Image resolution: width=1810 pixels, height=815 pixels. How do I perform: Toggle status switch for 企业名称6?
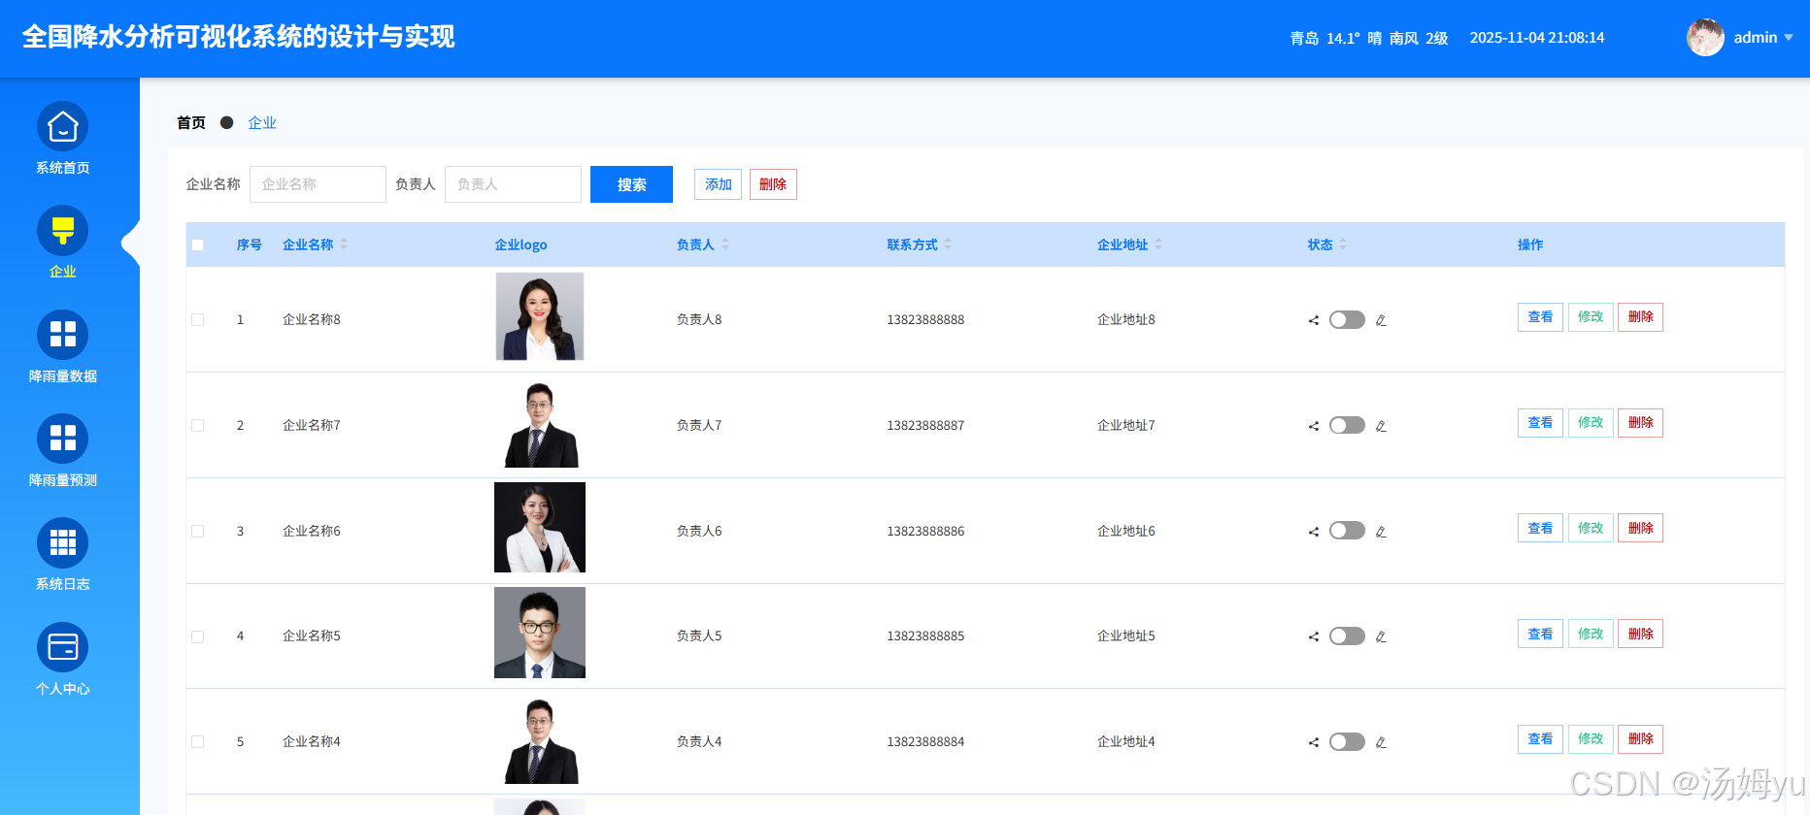(1347, 531)
